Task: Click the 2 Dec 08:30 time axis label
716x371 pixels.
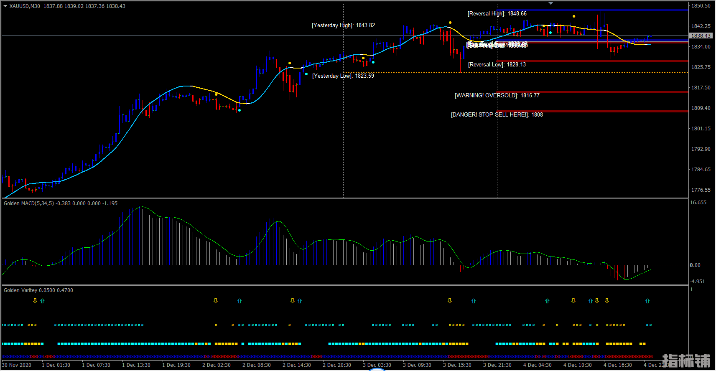Action: point(256,365)
